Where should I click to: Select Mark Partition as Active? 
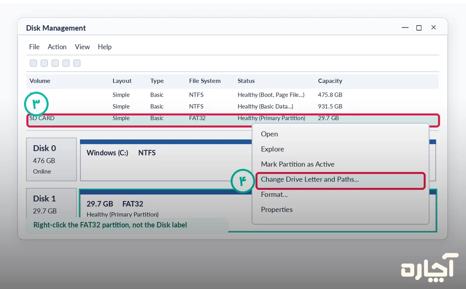pos(298,164)
